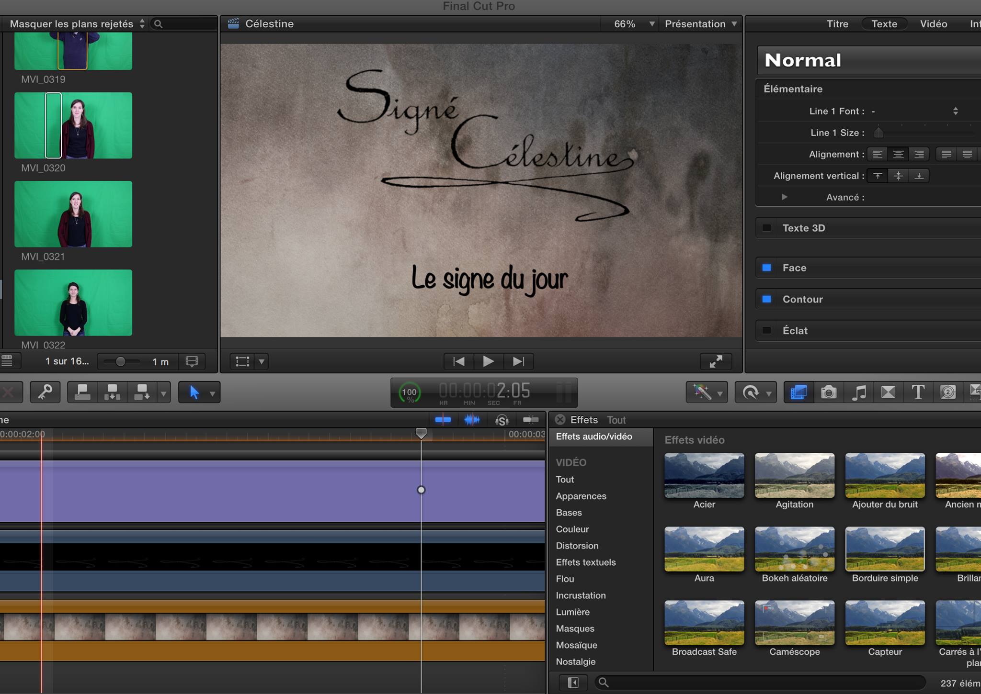981x694 pixels.
Task: Toggle audio skimming waveform icon
Action: [472, 420]
